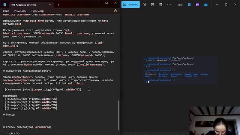Print the image with printer icon
The height and width of the screenshot is (135, 240).
point(160,4)
